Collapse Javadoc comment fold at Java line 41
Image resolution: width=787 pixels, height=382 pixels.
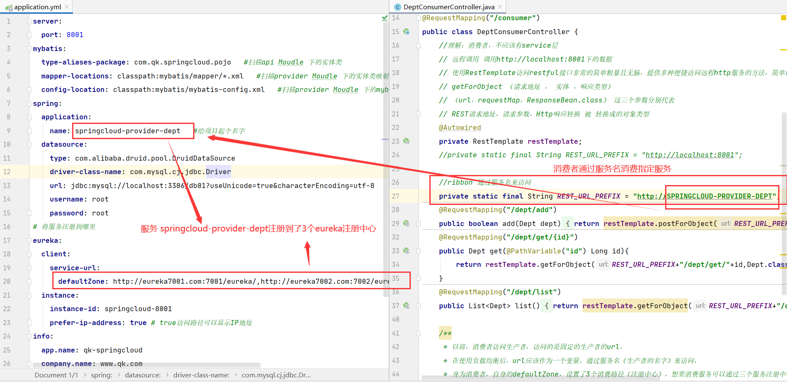click(418, 333)
